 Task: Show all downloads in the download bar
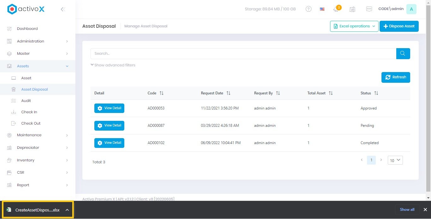click(x=407, y=210)
